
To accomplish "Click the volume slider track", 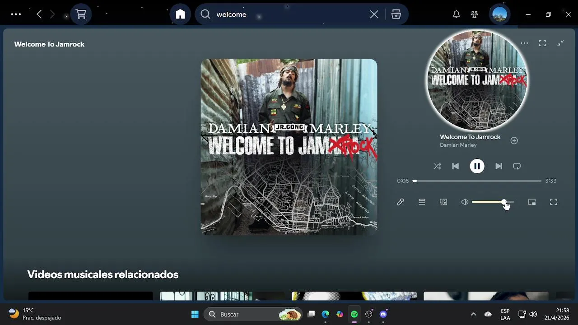I will click(493, 202).
